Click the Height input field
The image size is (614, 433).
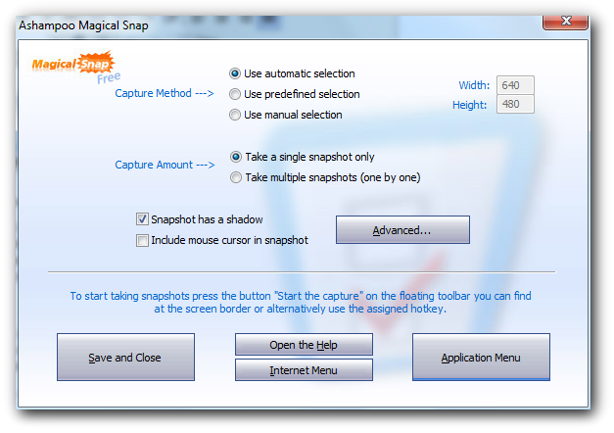[515, 104]
